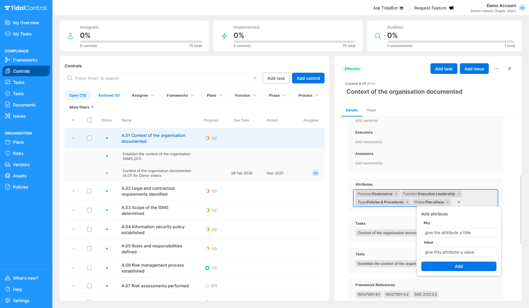
Task: Click the Add issue button
Action: [474, 68]
